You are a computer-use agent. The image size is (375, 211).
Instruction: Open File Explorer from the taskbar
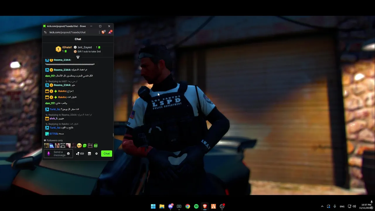[162, 206]
